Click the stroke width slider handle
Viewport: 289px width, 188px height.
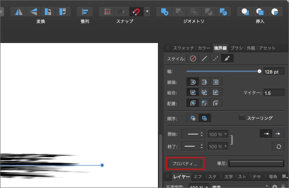click(x=259, y=71)
